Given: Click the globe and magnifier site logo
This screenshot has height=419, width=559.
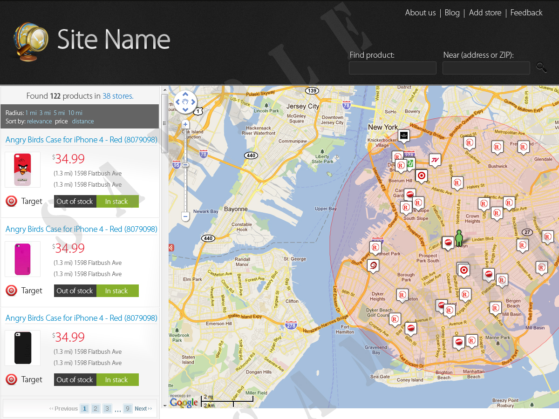Looking at the screenshot, I should tap(31, 42).
